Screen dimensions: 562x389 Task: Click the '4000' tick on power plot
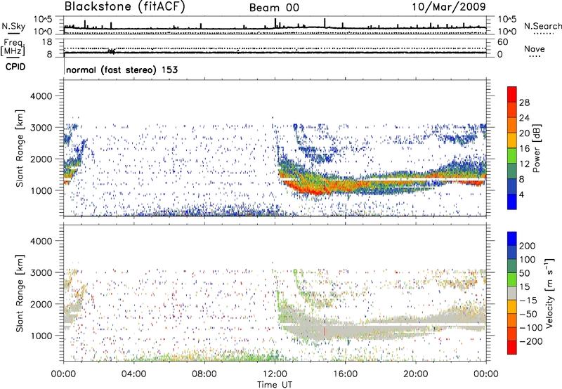(x=41, y=96)
